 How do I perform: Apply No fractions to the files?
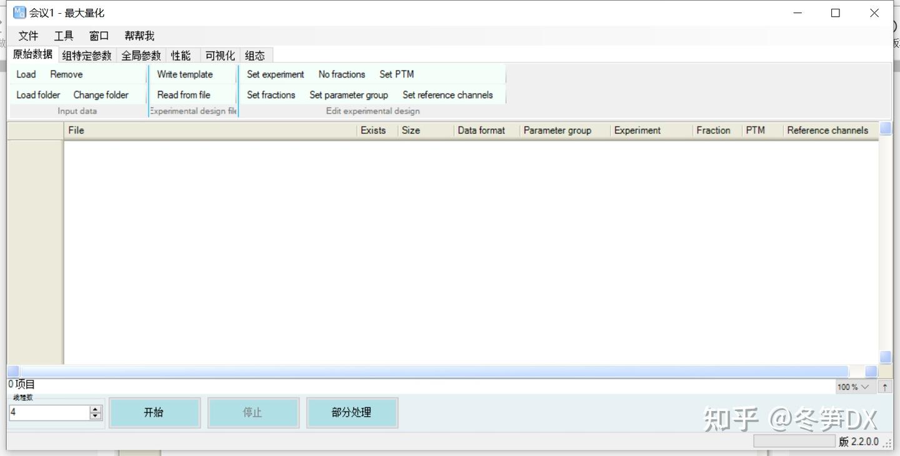pyautogui.click(x=342, y=74)
